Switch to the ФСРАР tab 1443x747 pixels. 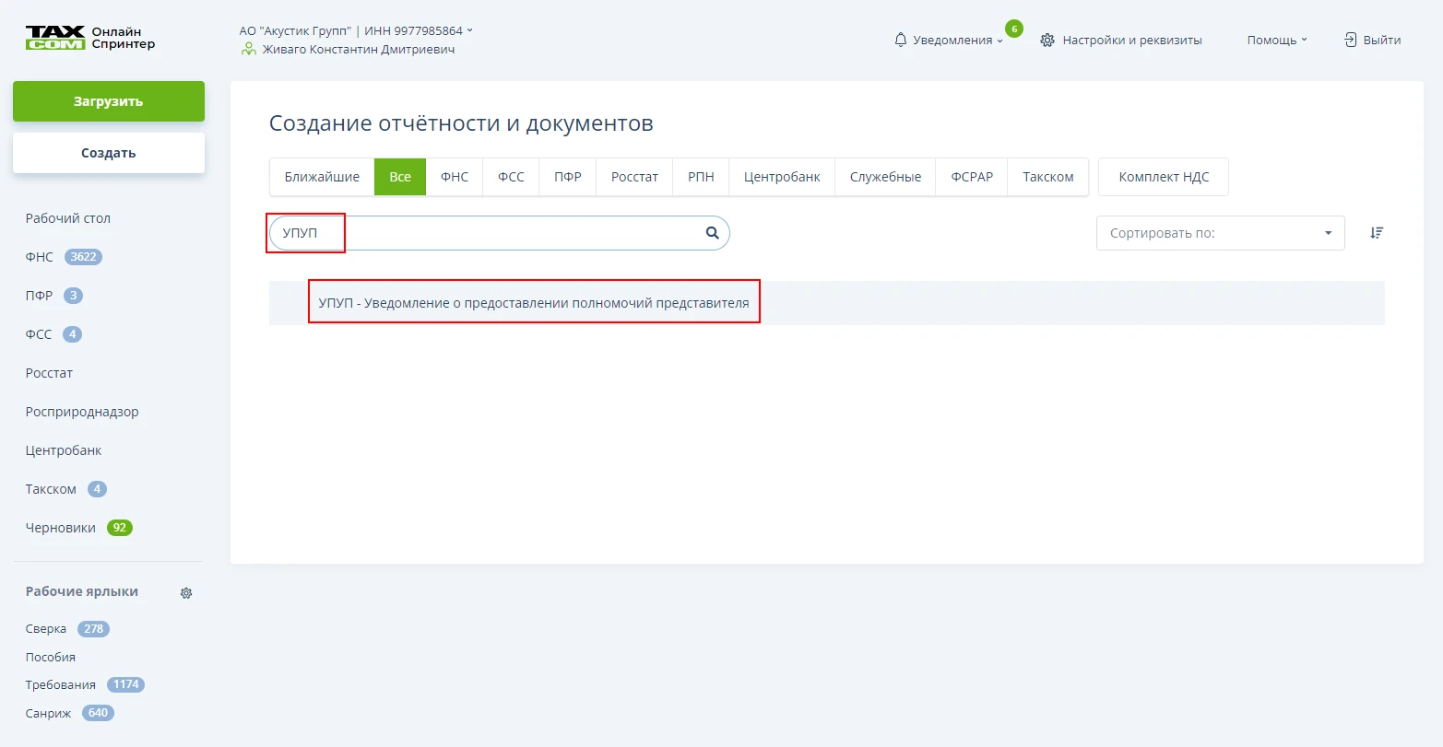click(972, 177)
